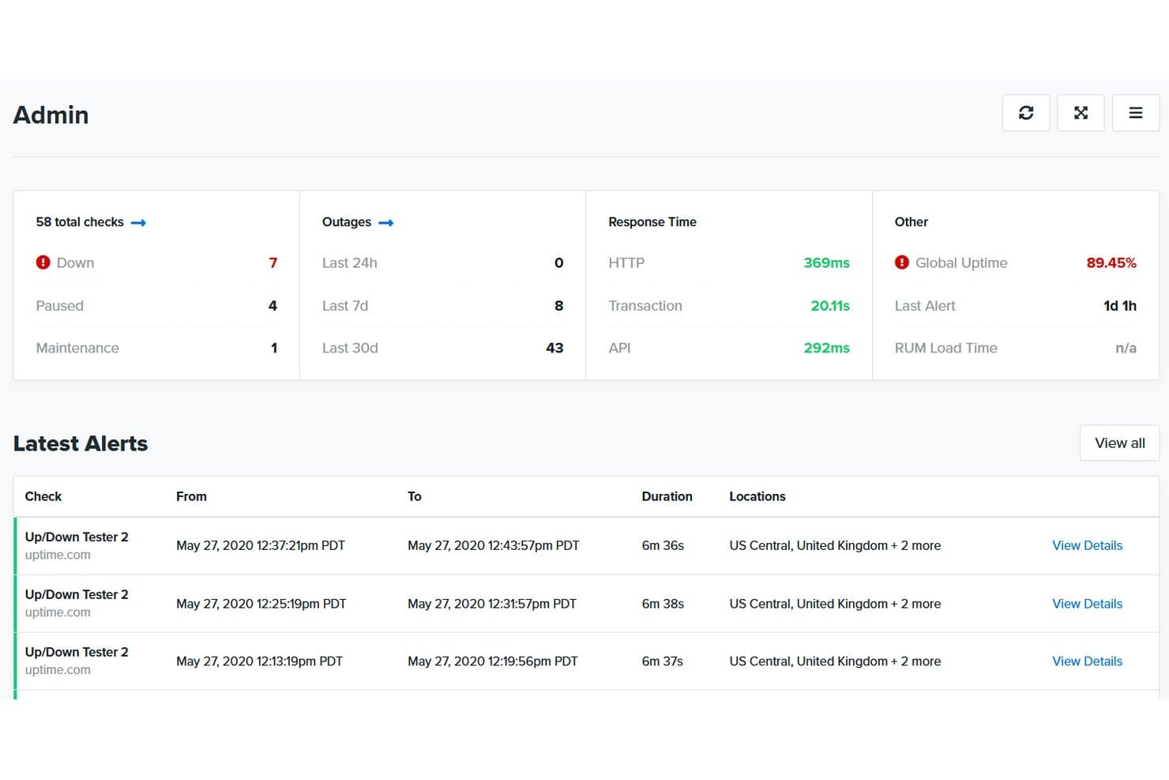Click the 6m 36s duration cell
This screenshot has height=780, width=1169.
pyautogui.click(x=663, y=545)
